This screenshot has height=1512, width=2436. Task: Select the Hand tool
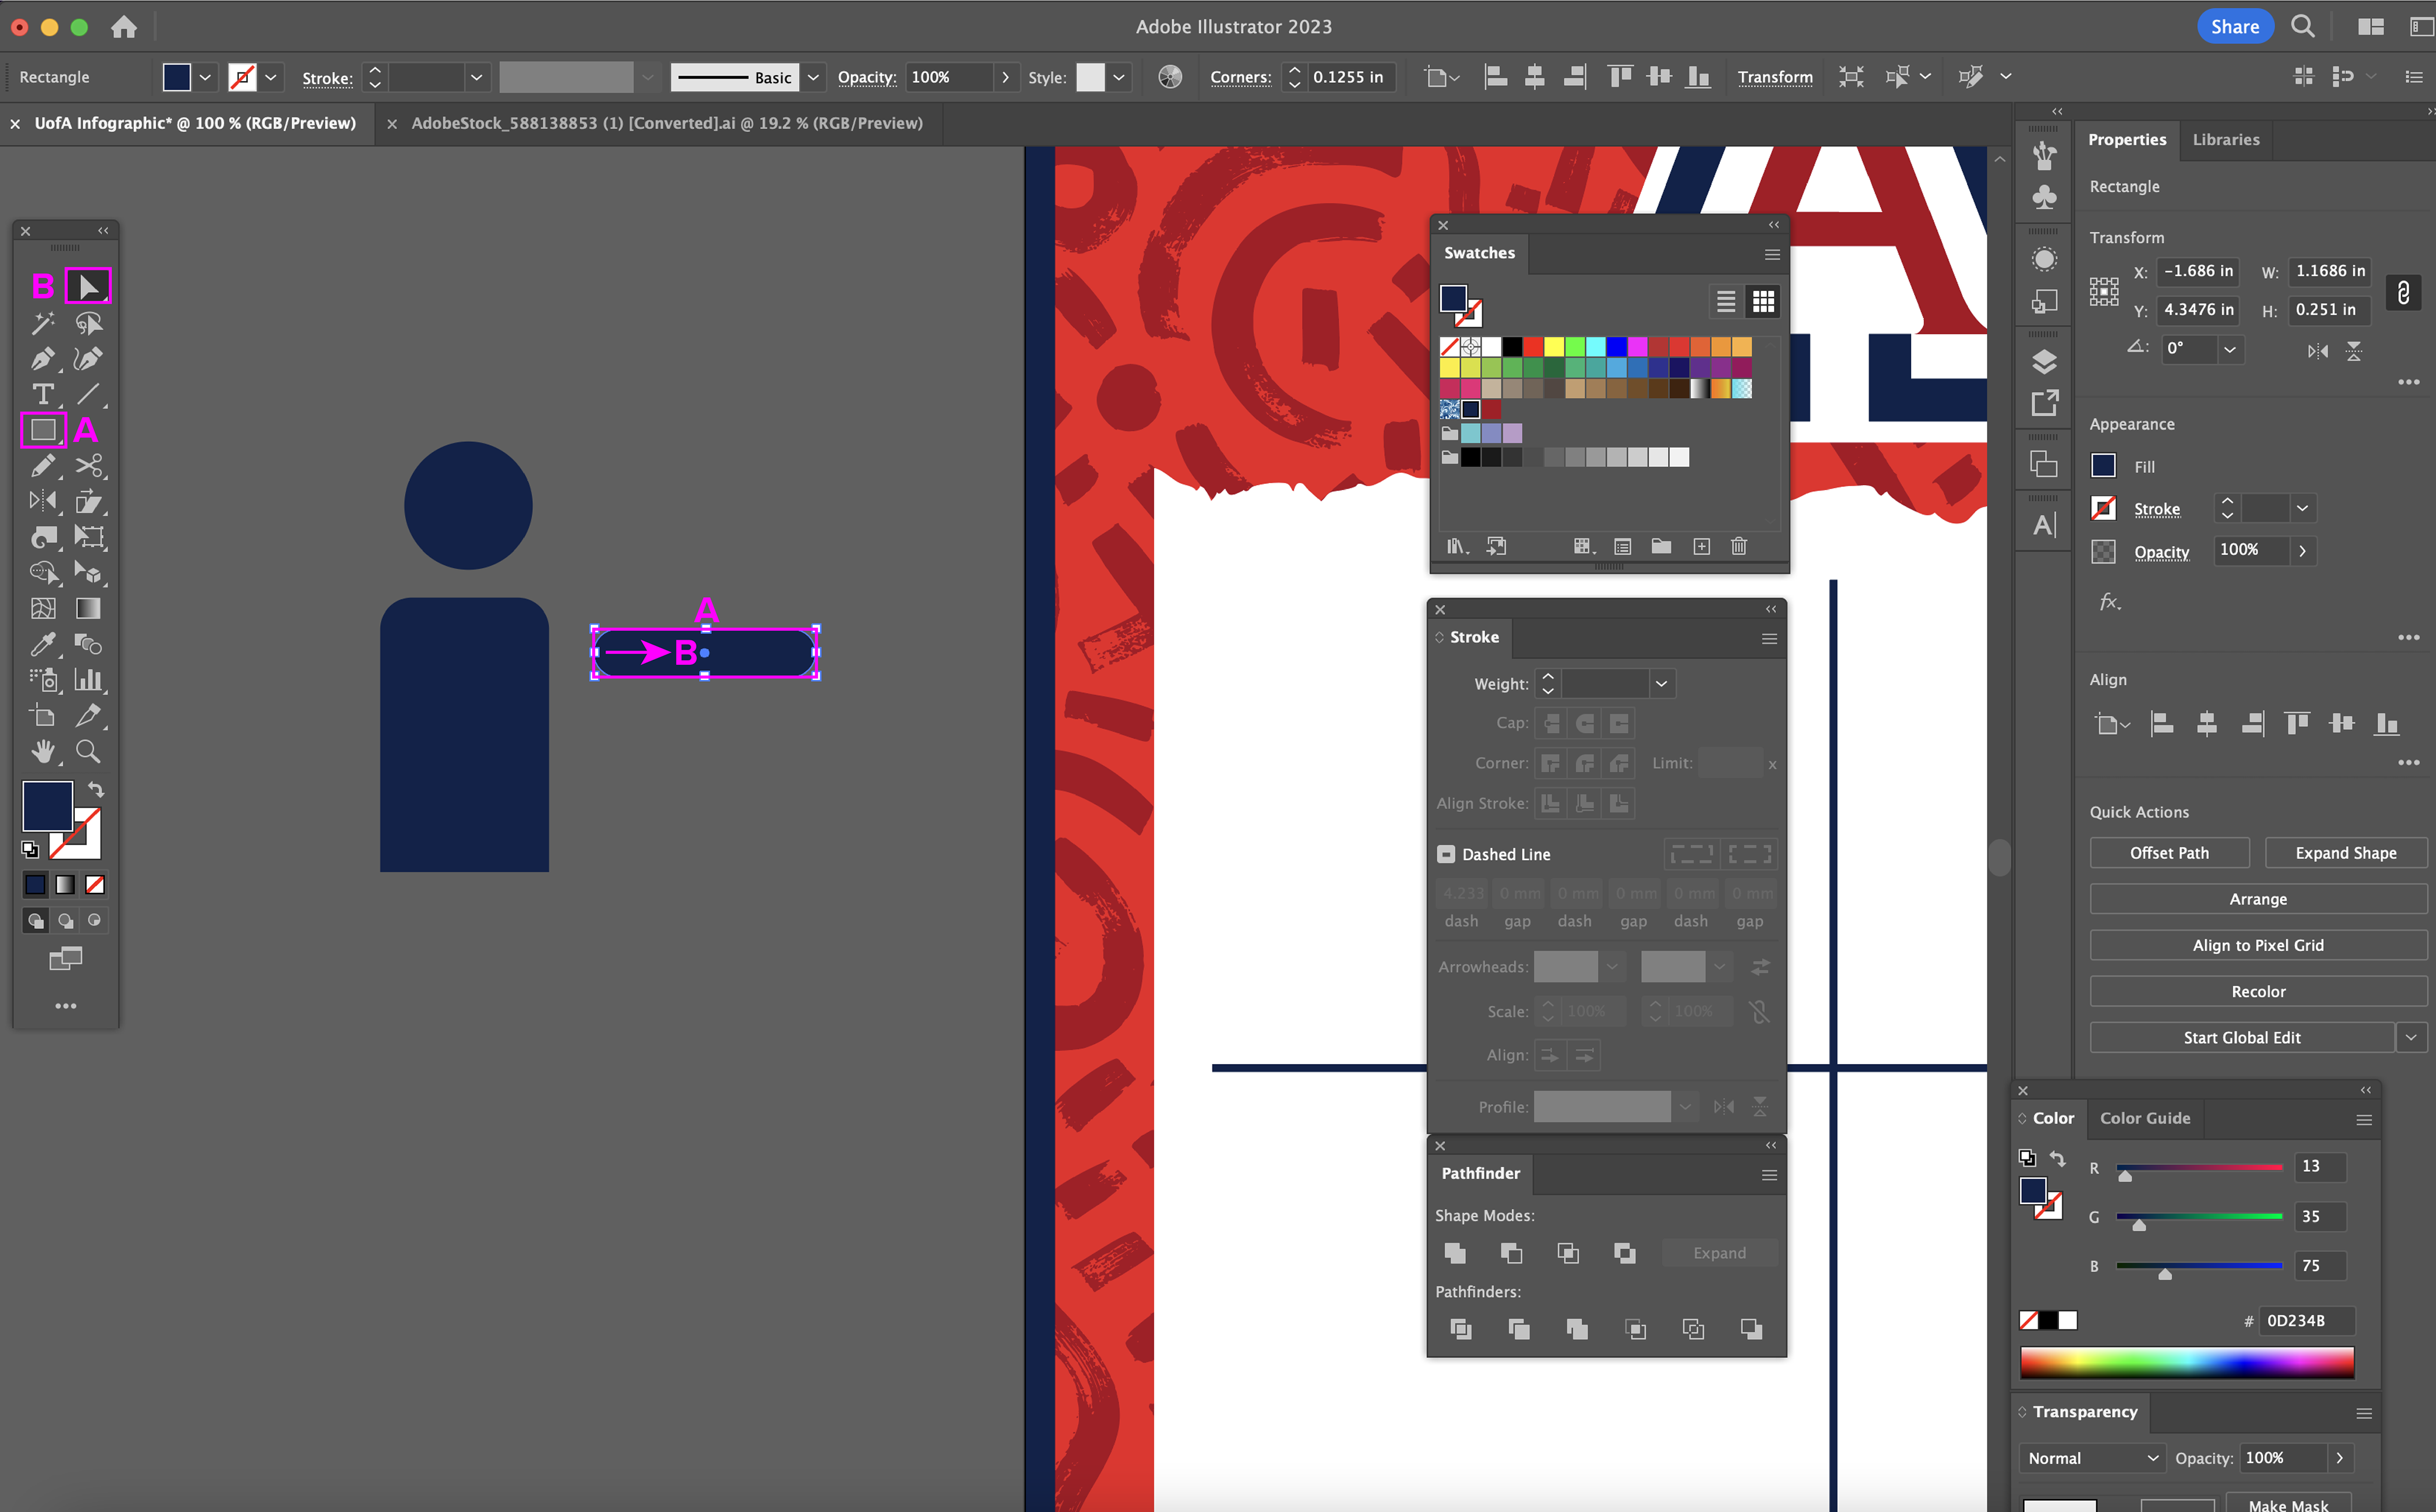(x=42, y=751)
